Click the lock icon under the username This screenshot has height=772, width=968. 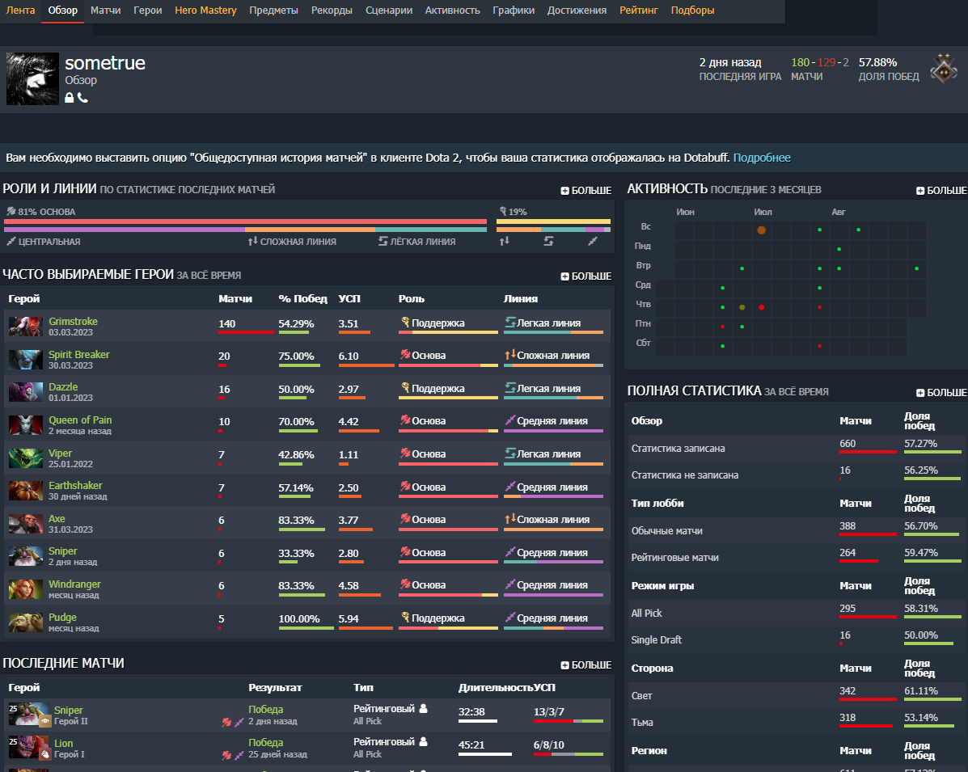pyautogui.click(x=70, y=98)
